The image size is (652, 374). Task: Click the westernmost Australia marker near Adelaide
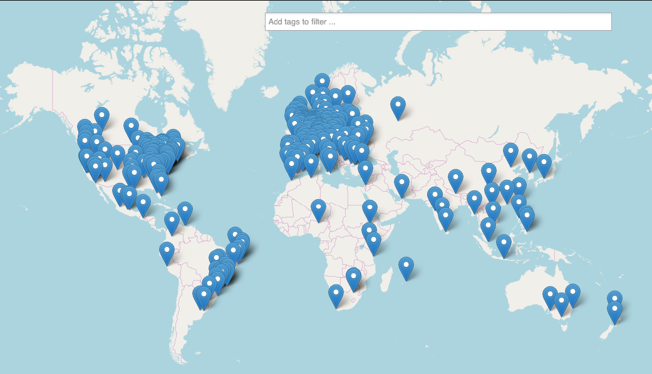point(550,298)
